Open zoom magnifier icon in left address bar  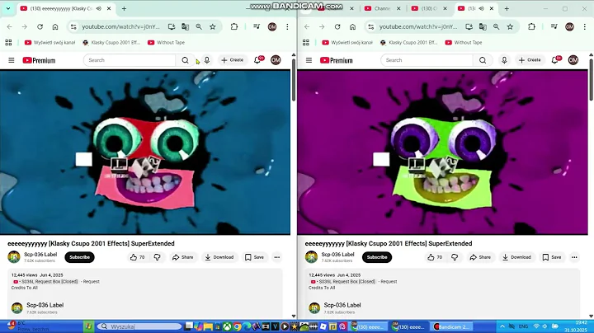199,26
